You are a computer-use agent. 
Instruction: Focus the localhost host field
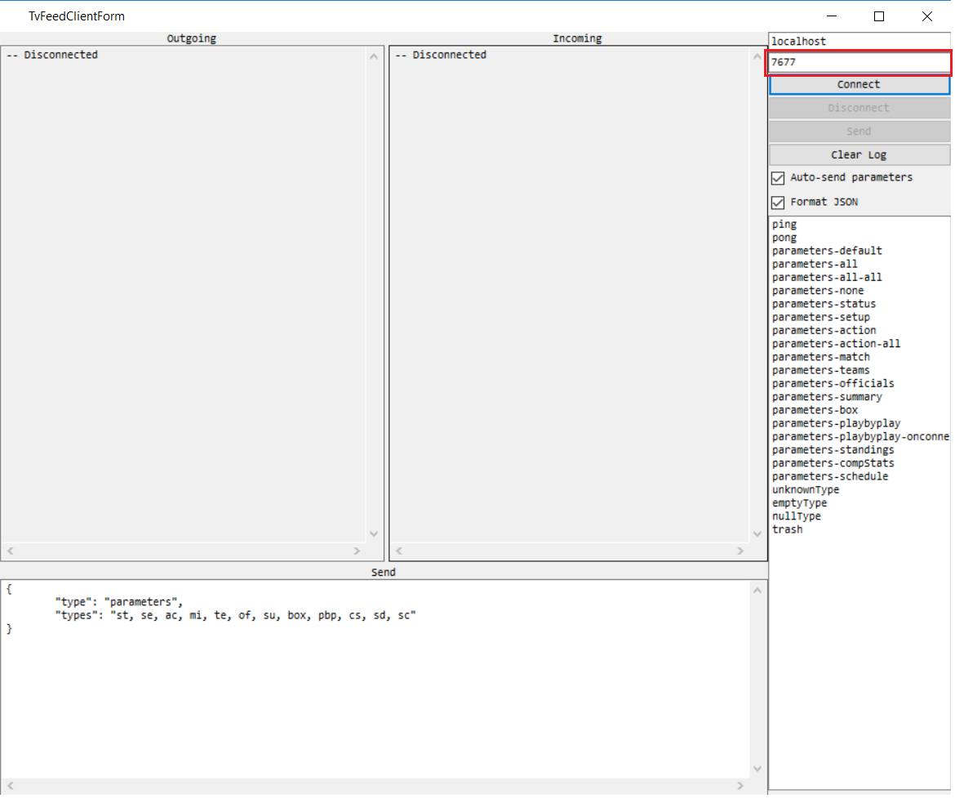click(x=859, y=42)
